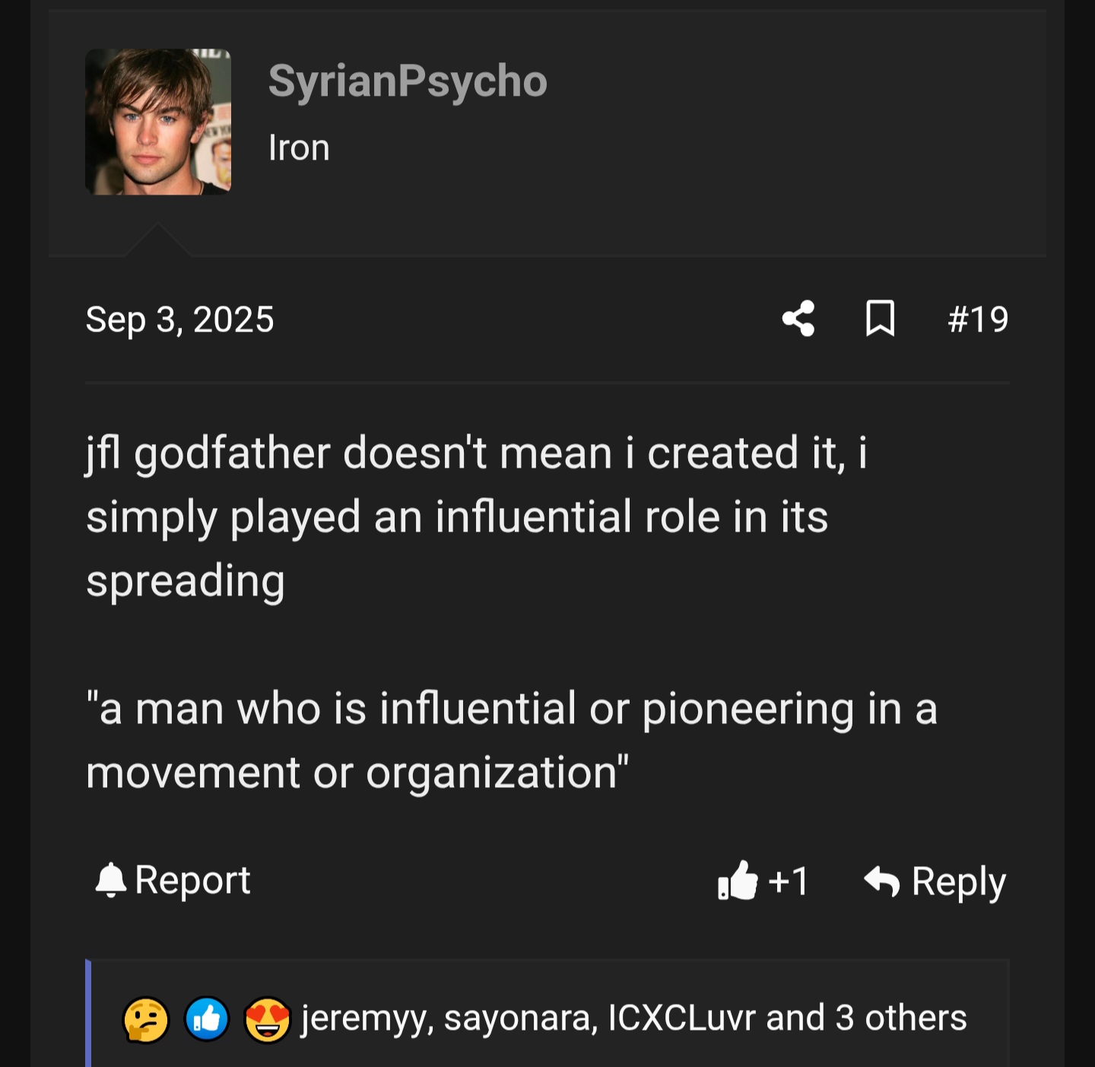Image resolution: width=1095 pixels, height=1067 pixels.
Task: Click the Reply text label
Action: pyautogui.click(x=958, y=881)
